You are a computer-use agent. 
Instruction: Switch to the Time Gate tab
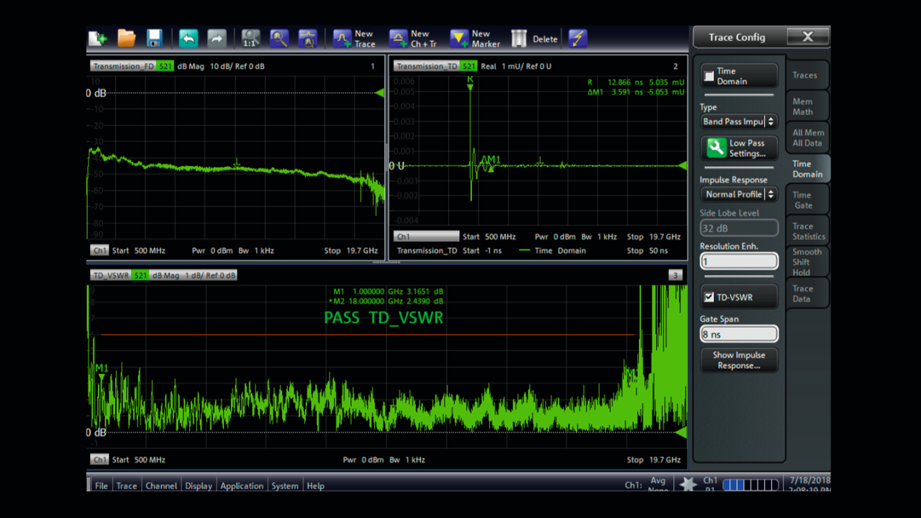click(803, 200)
